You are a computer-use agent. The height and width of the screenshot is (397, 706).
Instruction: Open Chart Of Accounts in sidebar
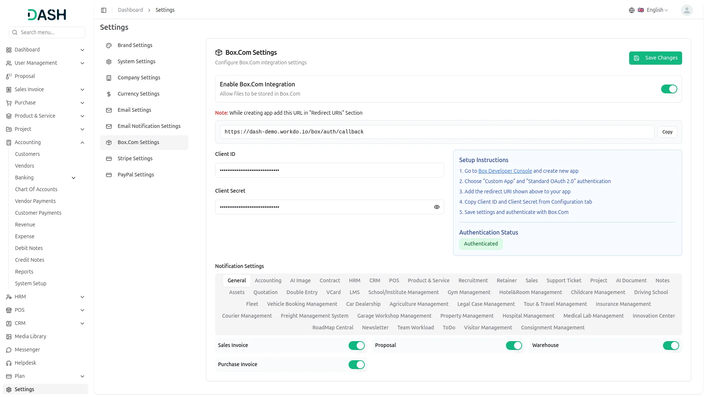pos(36,189)
